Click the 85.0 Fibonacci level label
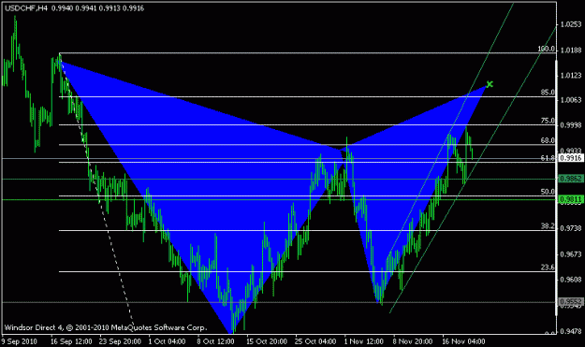Screen dimensions: 585x347 (x=548, y=92)
